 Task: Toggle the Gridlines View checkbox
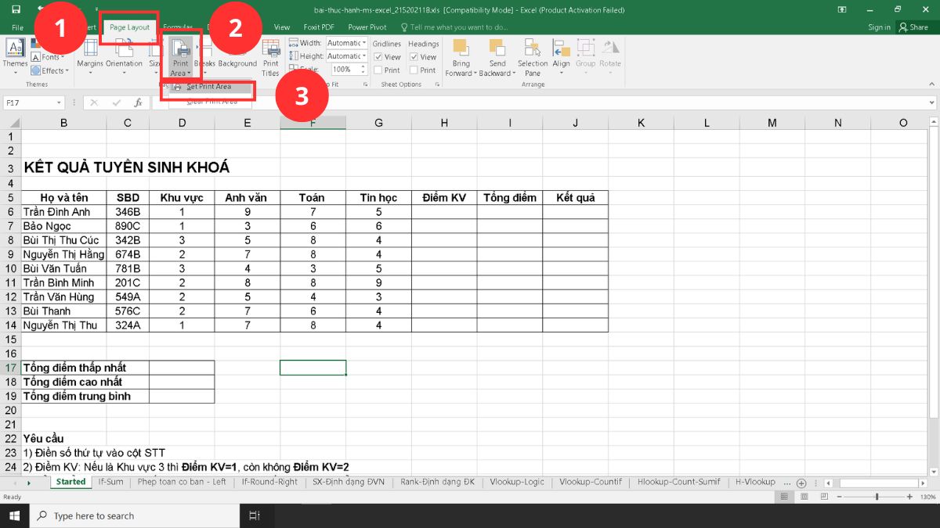(x=378, y=57)
